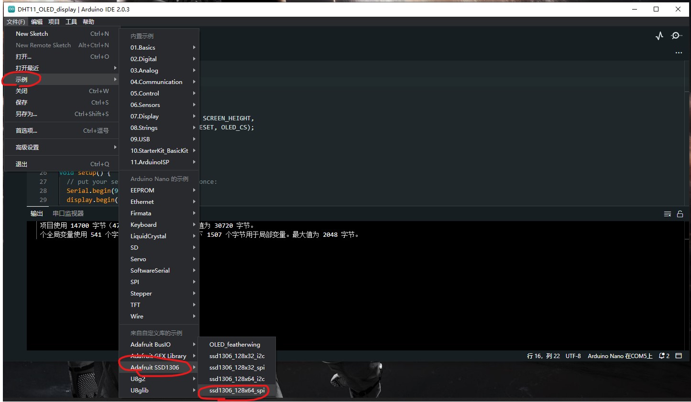Image resolution: width=691 pixels, height=402 pixels.
Task: Clear the output panel icon
Action: [x=668, y=214]
